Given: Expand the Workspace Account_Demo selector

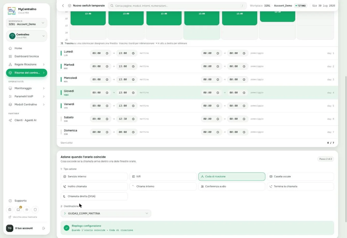Looking at the screenshot, I should (26, 23).
